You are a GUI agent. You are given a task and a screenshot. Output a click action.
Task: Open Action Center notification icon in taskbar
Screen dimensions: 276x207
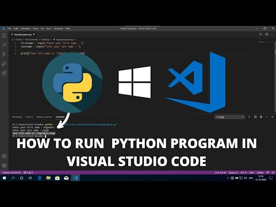(271, 178)
